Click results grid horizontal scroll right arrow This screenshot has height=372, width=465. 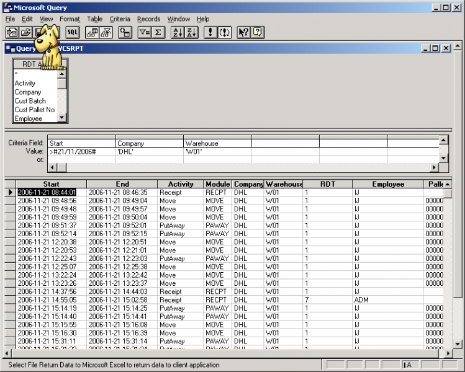click(448, 353)
